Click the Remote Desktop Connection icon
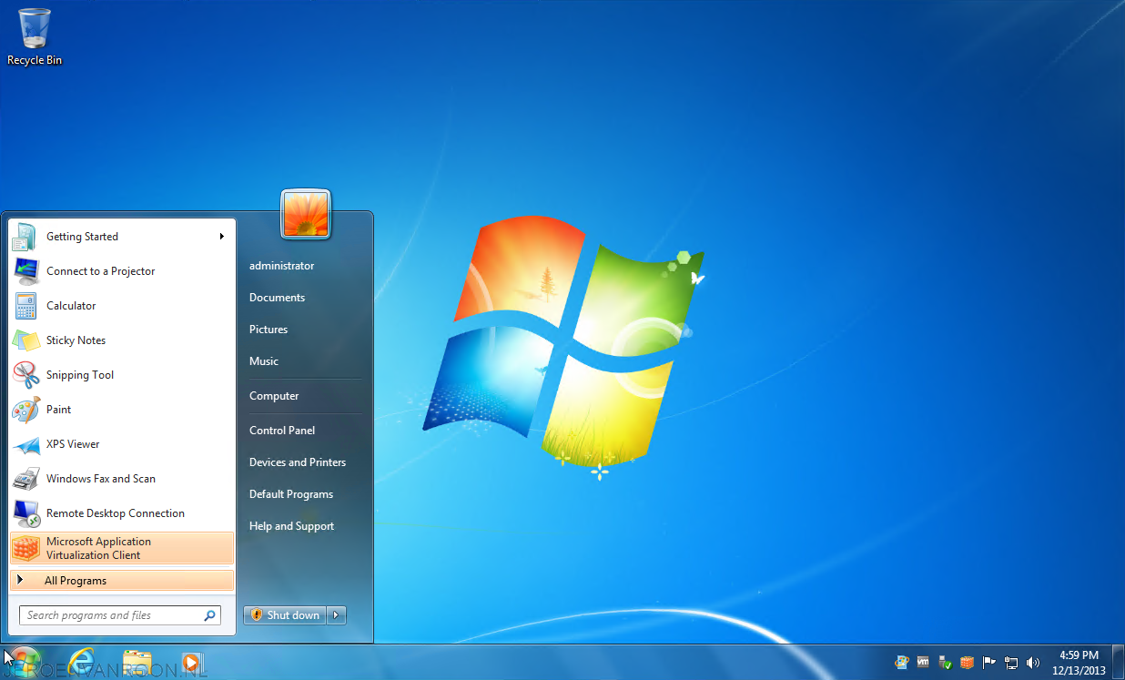 pyautogui.click(x=25, y=513)
